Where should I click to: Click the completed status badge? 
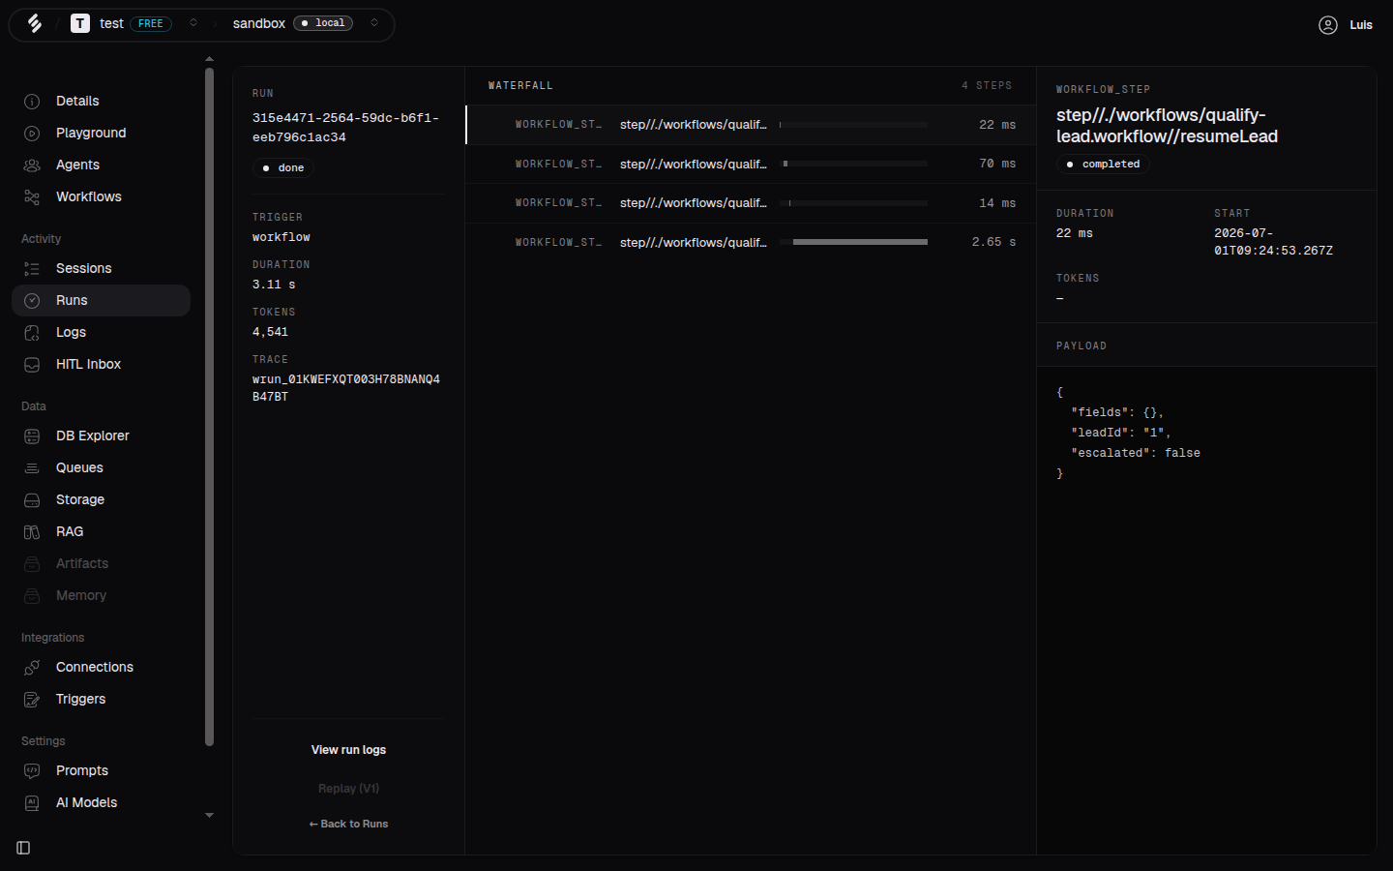1103,165
